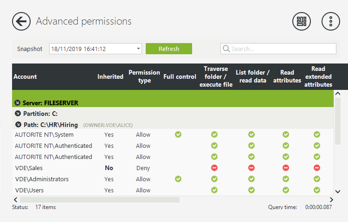Sort by the Inherited column header

110,76
